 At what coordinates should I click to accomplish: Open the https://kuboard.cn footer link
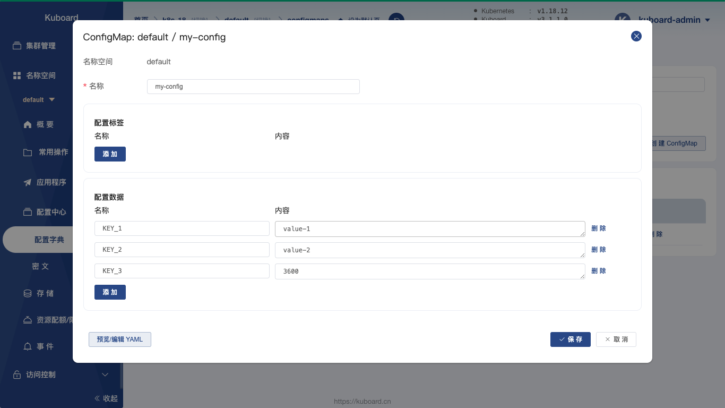362,401
